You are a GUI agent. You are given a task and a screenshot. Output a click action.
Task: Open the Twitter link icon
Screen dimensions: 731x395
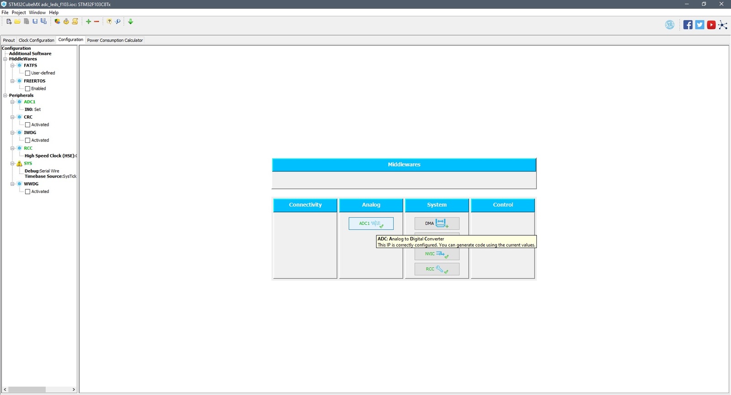(x=700, y=25)
